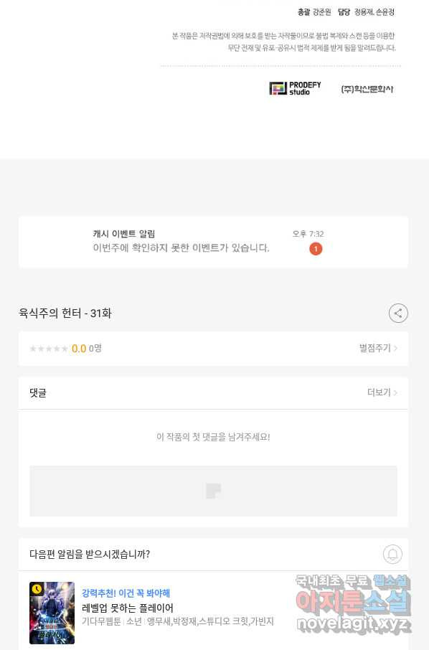Select the 댓글 section header
The image size is (429, 650).
(x=38, y=392)
